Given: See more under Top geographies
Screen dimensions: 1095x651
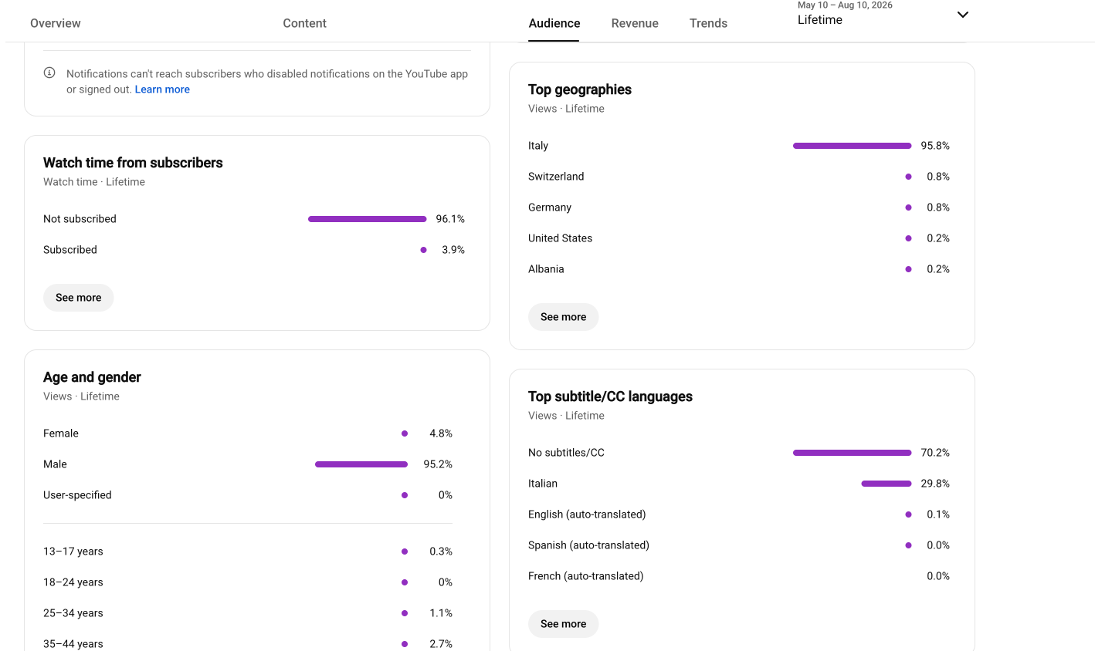Looking at the screenshot, I should 564,317.
